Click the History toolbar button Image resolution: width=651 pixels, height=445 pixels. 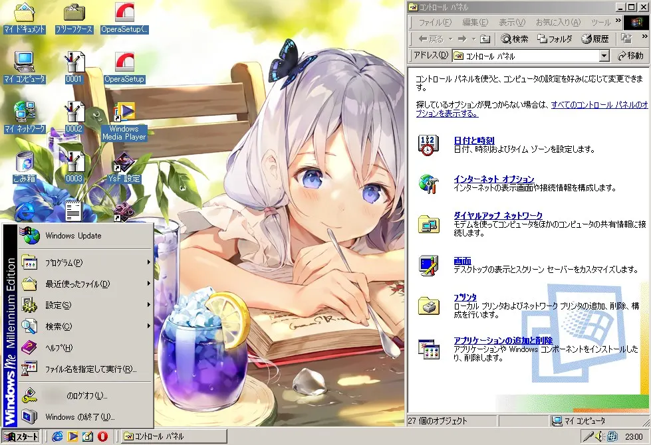tap(595, 39)
